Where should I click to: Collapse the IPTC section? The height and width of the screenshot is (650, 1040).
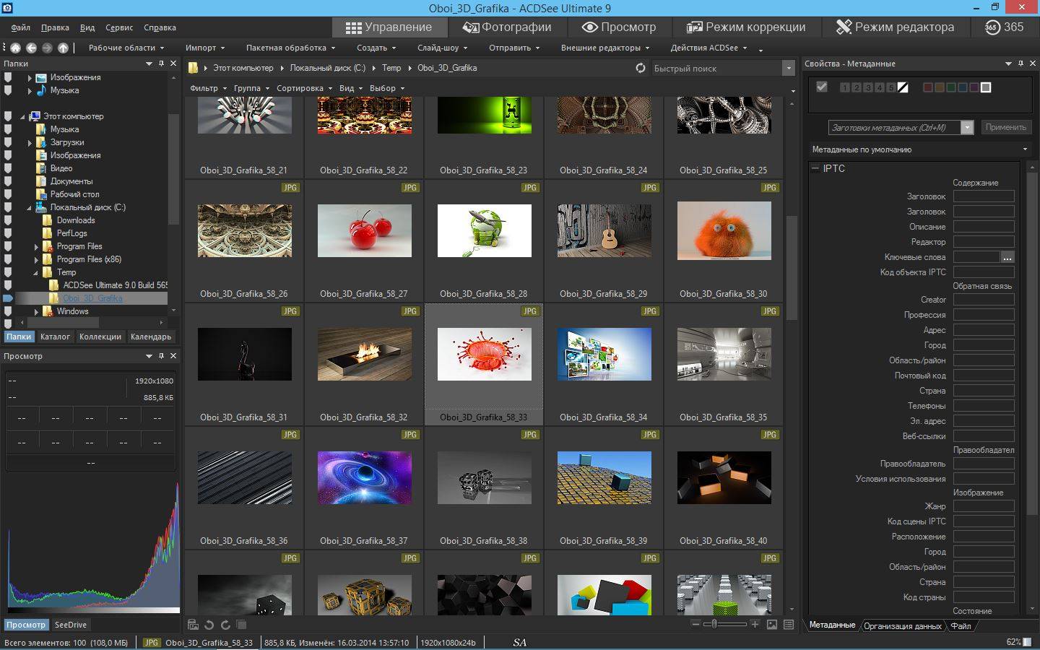click(x=815, y=168)
